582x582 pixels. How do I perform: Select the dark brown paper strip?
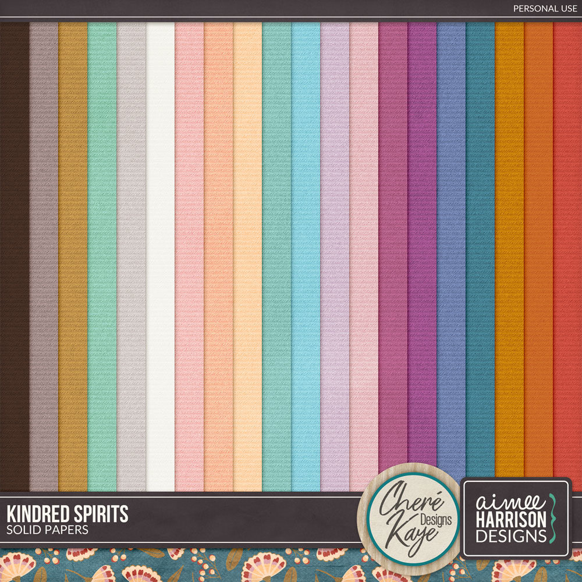click(x=15, y=257)
